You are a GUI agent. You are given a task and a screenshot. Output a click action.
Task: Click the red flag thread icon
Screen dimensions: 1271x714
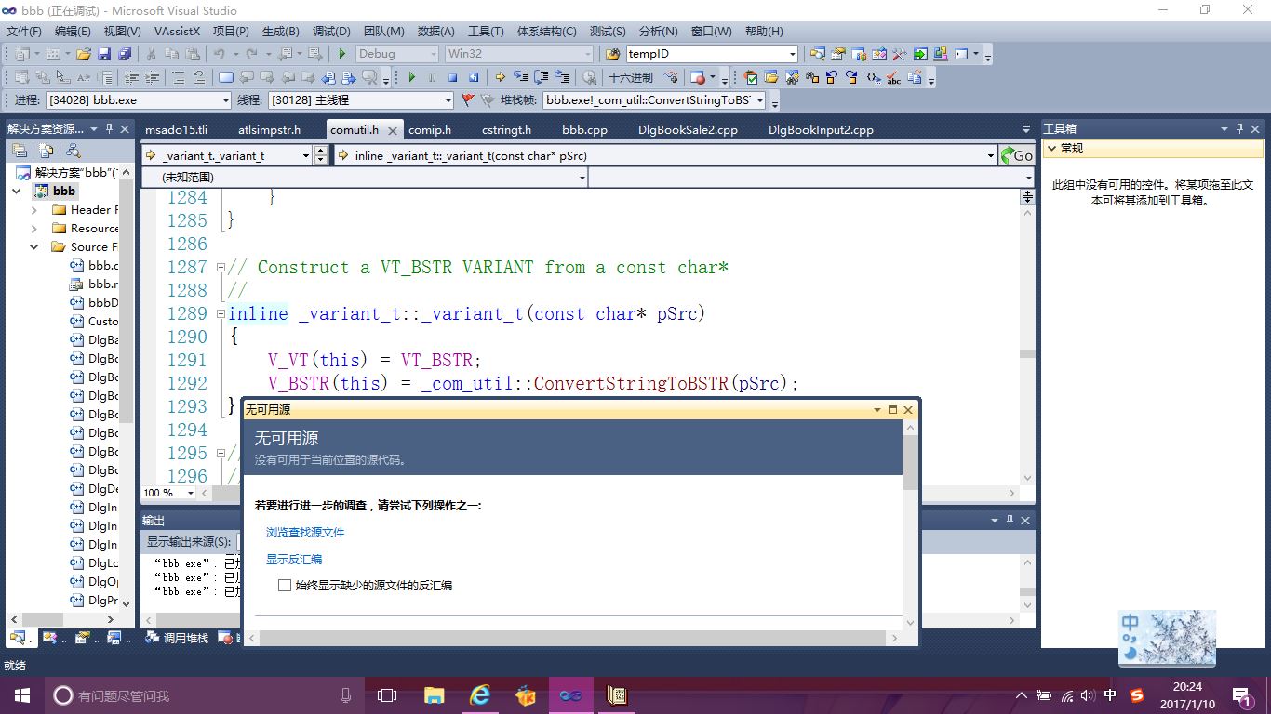[x=467, y=100]
